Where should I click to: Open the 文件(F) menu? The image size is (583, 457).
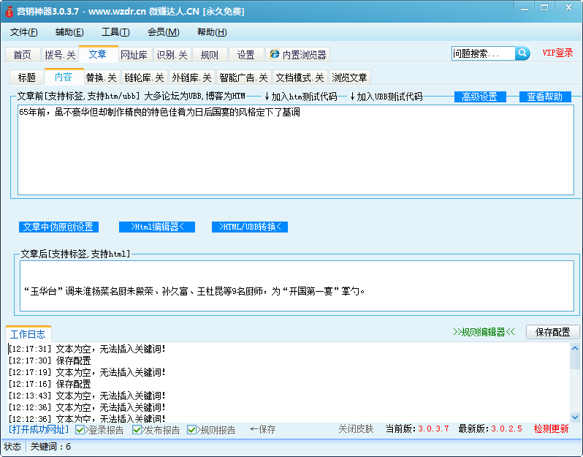pos(24,32)
